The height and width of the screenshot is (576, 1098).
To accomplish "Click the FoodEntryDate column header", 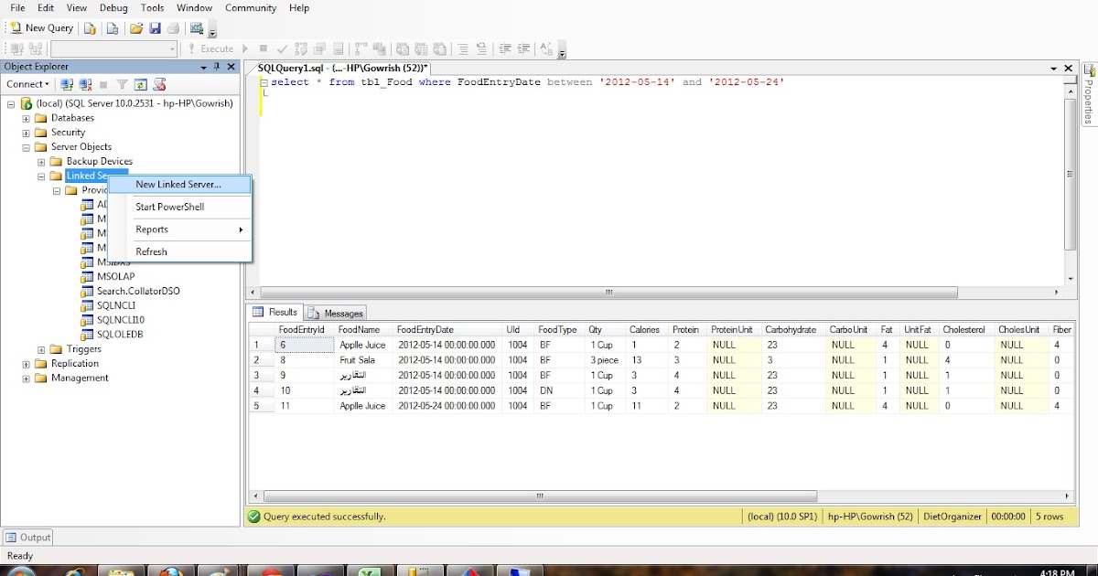I will tap(447, 329).
